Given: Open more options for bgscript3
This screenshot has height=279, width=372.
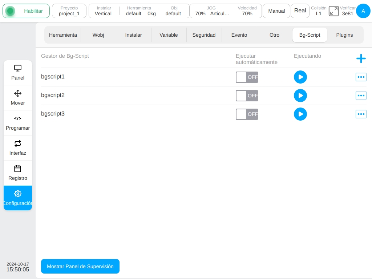Looking at the screenshot, I should click(361, 114).
